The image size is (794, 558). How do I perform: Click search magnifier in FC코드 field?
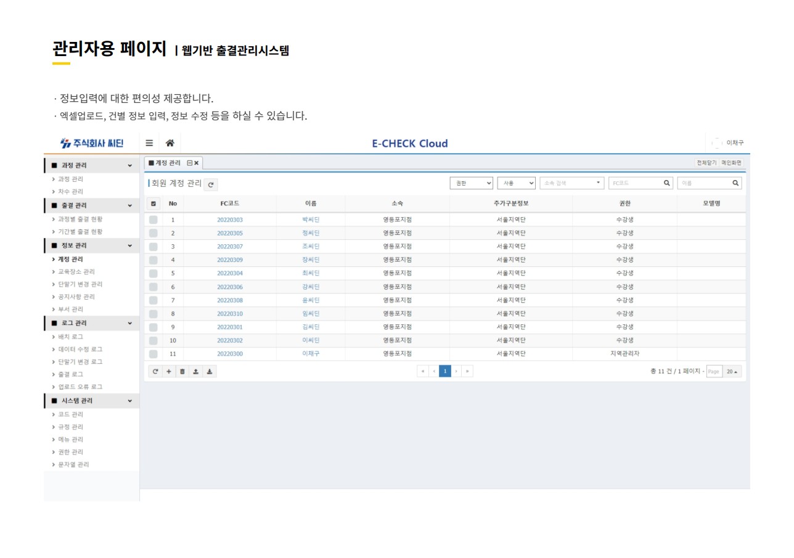666,183
